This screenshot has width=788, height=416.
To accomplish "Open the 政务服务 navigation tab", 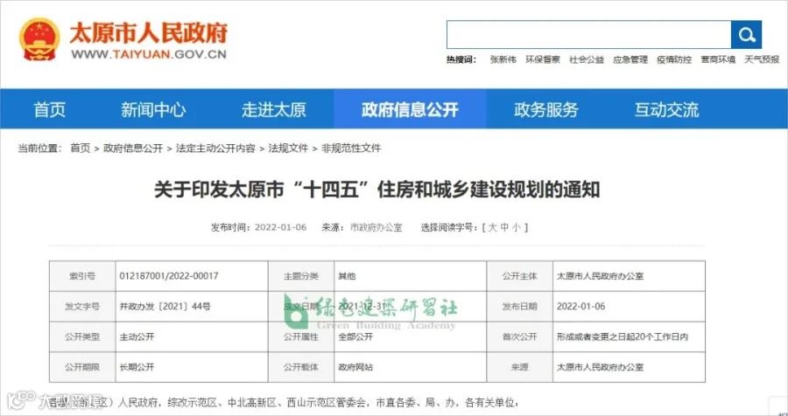I will (546, 109).
